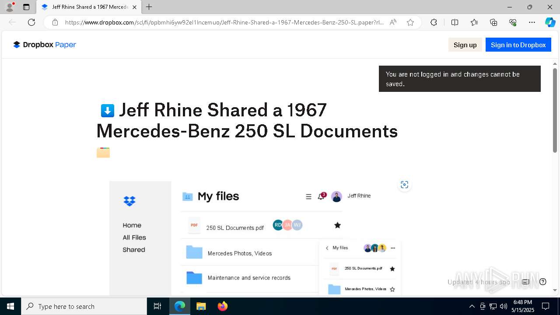Click the embedded My files image
Screen dimensions: 560x315
click(x=255, y=238)
